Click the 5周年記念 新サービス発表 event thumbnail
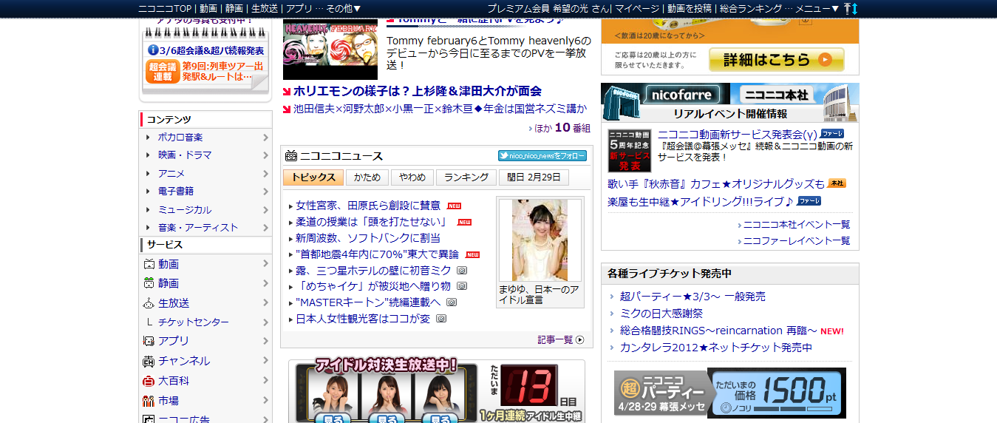This screenshot has height=423, width=997. coord(630,151)
